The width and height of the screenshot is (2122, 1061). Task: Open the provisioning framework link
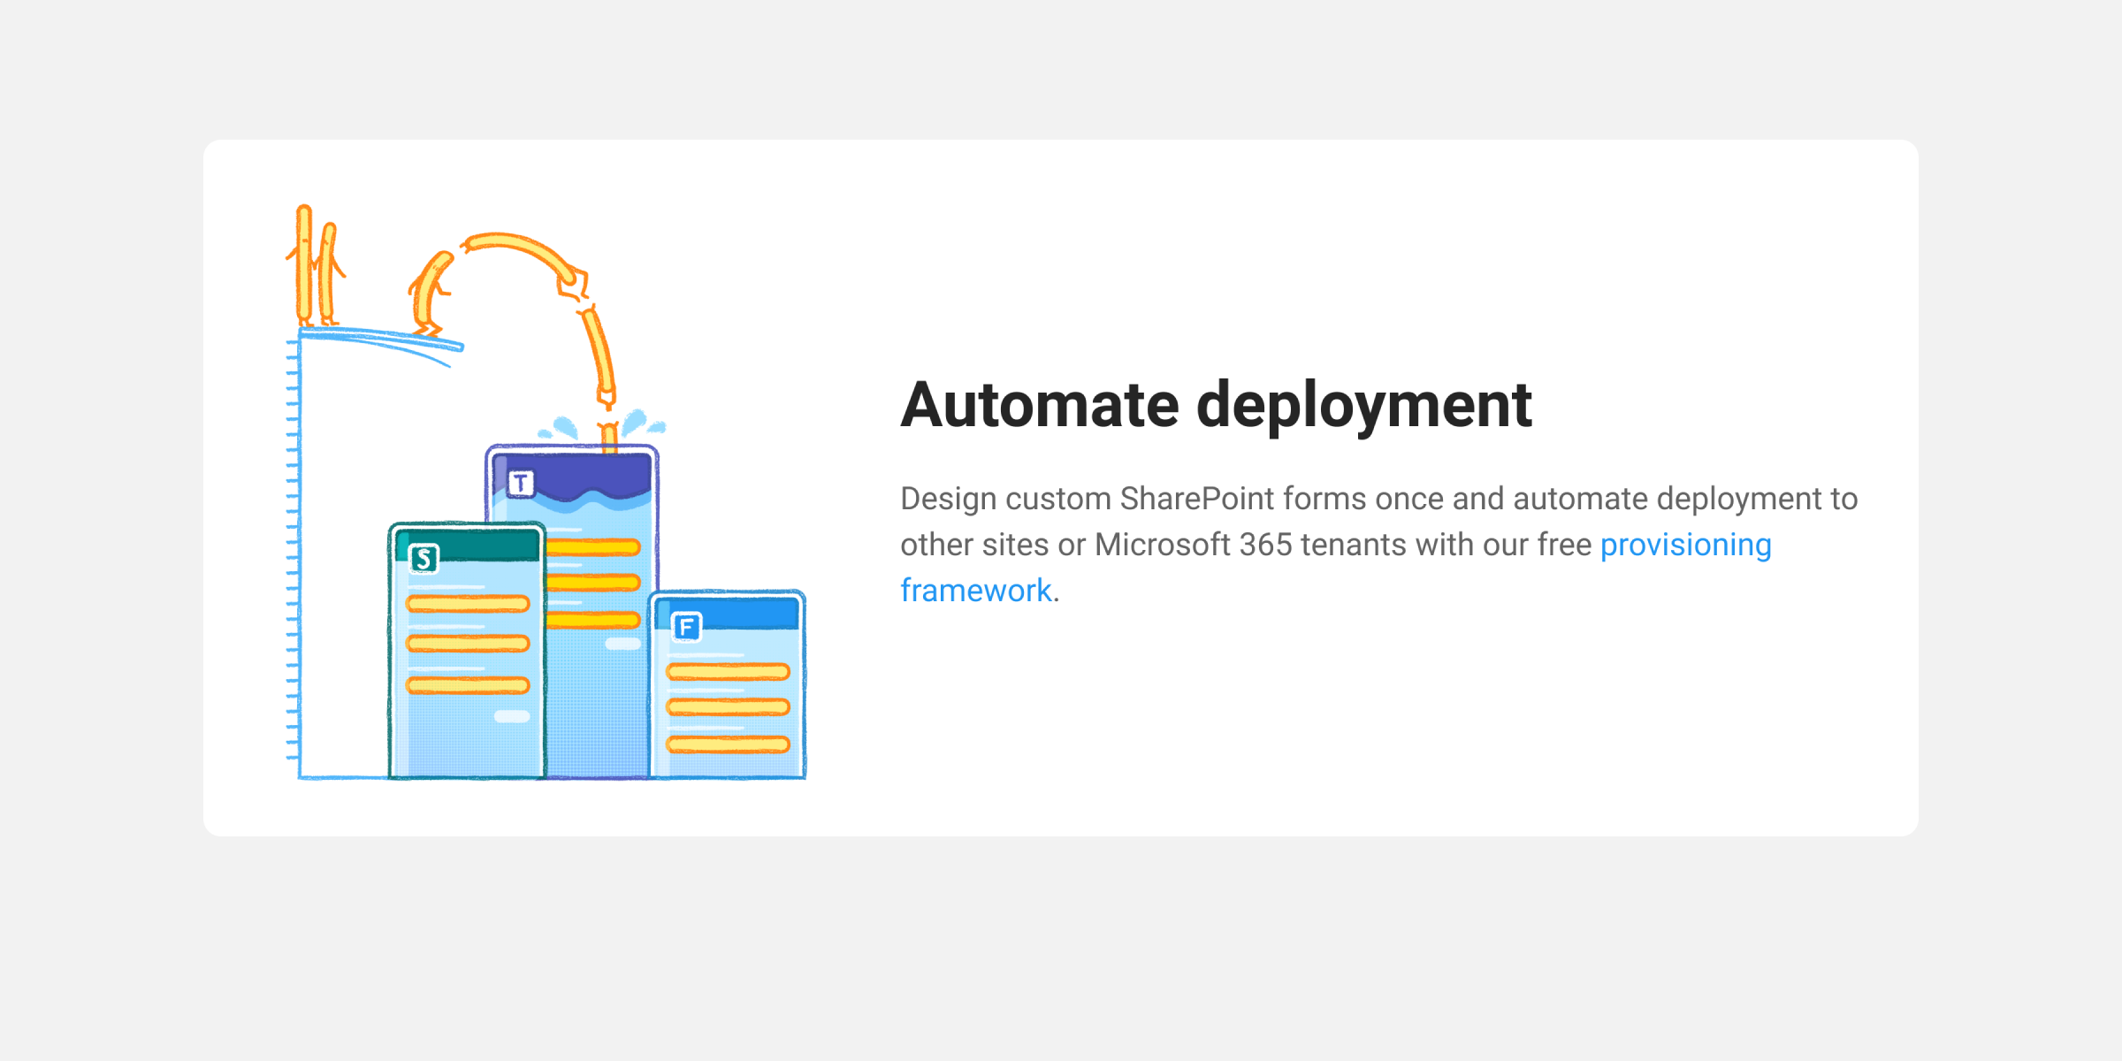1685,545
